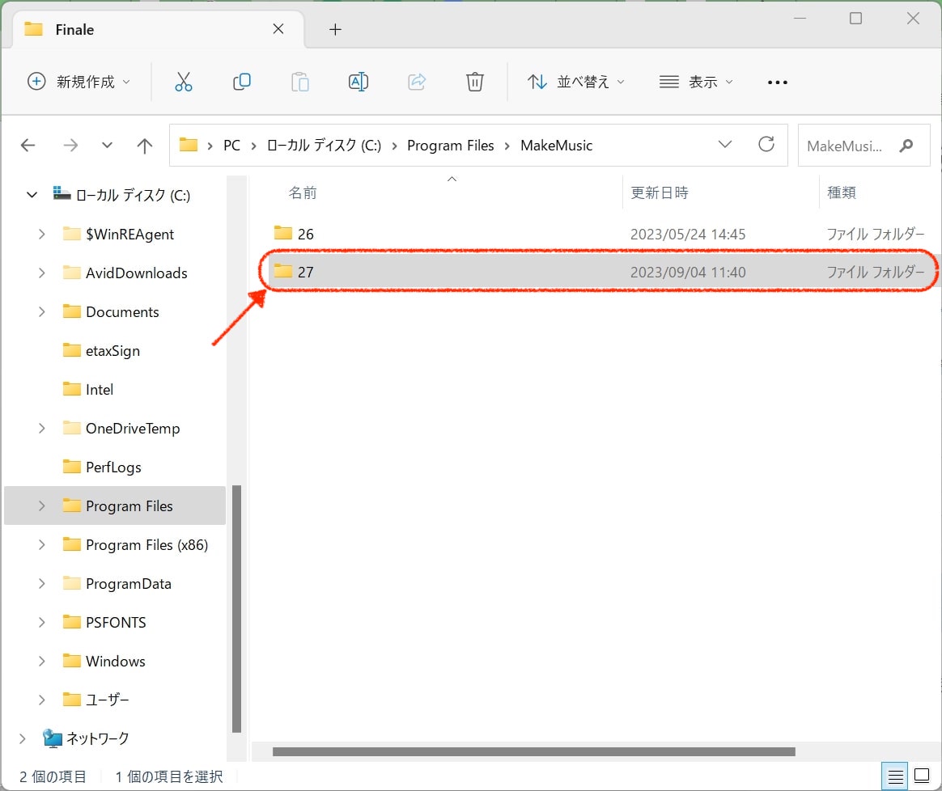Click the search magnifier icon

[906, 146]
